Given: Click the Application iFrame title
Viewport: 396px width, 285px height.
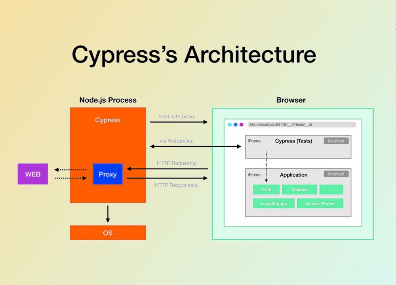Looking at the screenshot, I should pyautogui.click(x=293, y=175).
